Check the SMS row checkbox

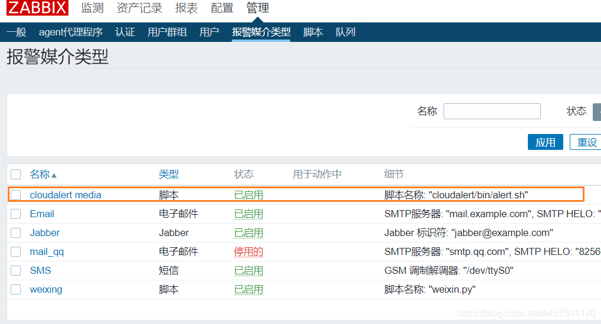pyautogui.click(x=16, y=271)
